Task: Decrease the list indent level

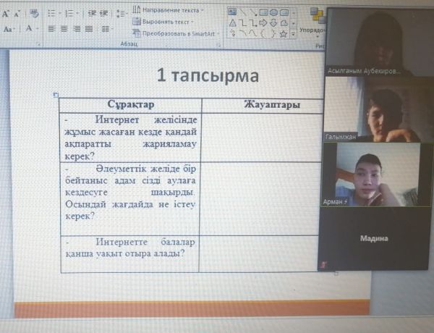Action: pos(92,14)
